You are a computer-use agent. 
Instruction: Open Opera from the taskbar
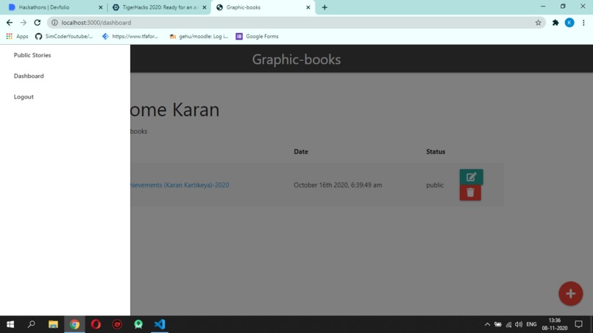(96, 324)
